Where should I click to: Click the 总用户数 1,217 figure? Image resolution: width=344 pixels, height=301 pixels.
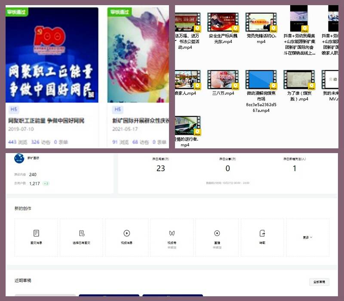(34, 184)
